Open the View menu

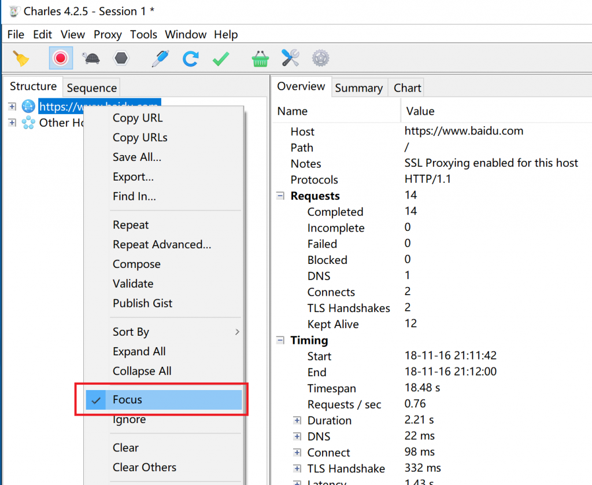[x=72, y=34]
